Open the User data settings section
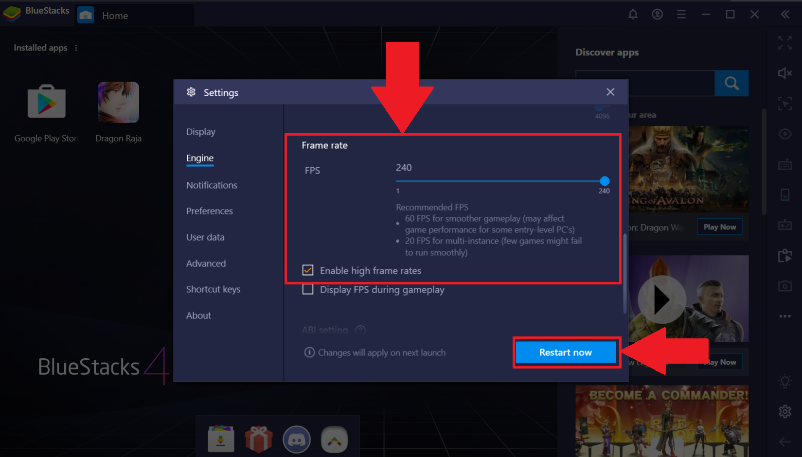The image size is (802, 457). point(205,237)
